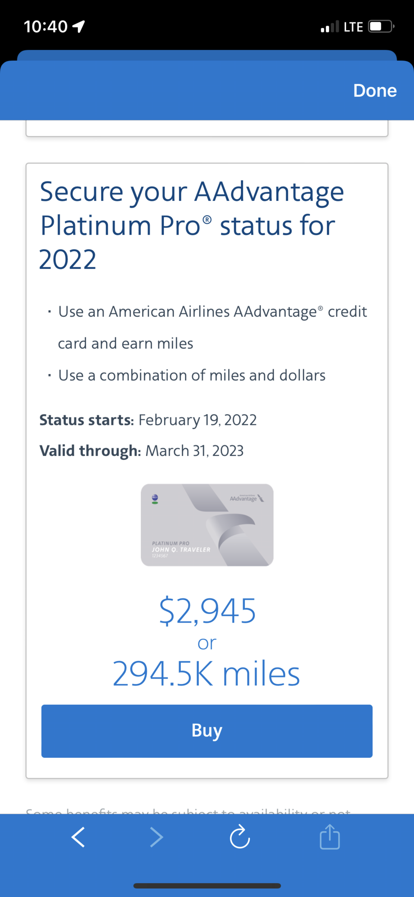Tap the 294.5K miles amount

206,674
